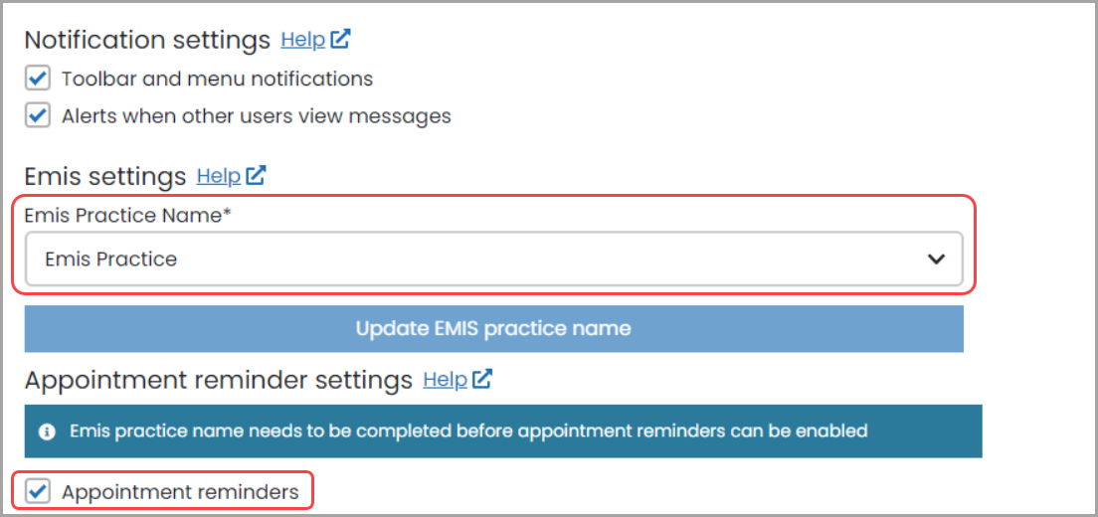Untick the Toolbar and menu notifications checkbox
This screenshot has width=1098, height=517.
[38, 79]
